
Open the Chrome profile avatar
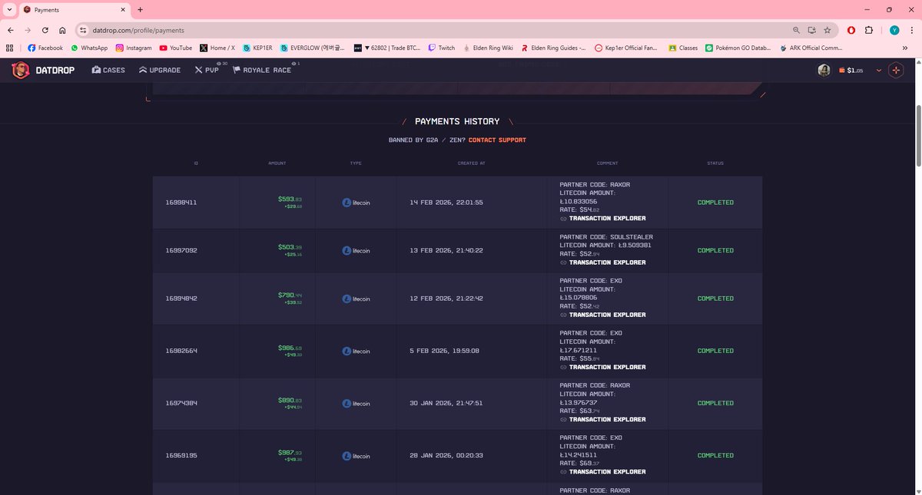pos(894,30)
